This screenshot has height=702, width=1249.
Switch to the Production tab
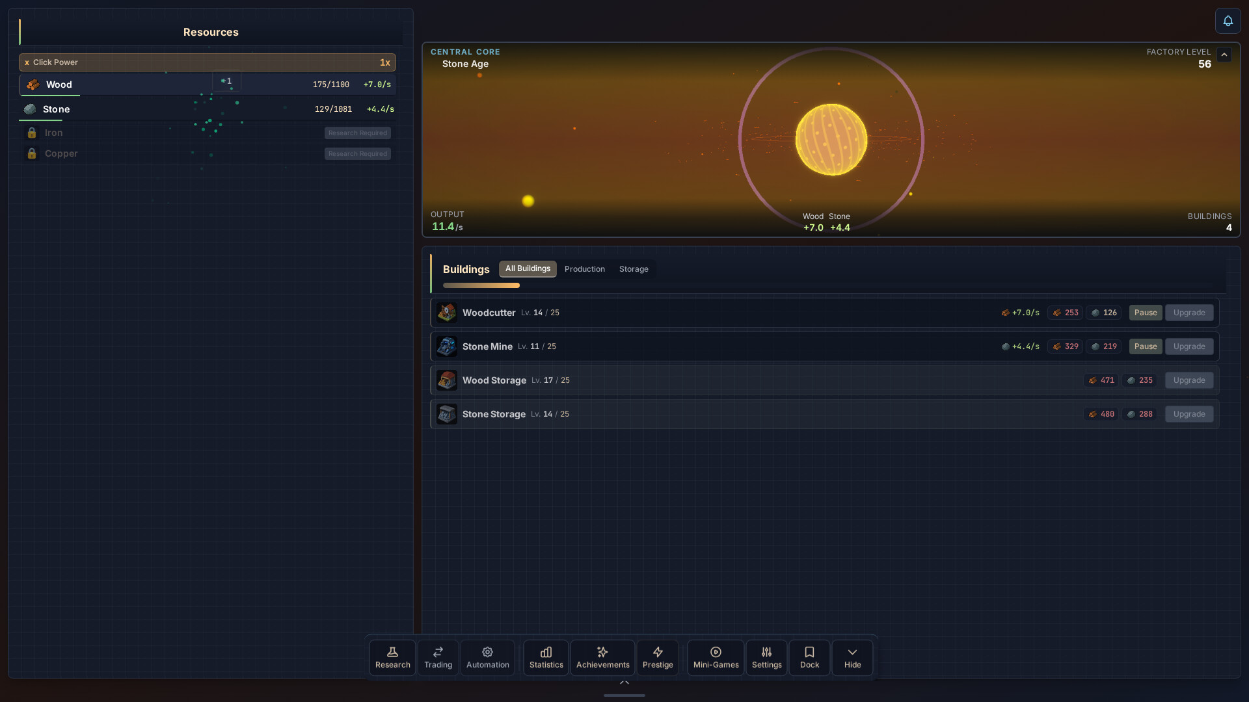585,269
